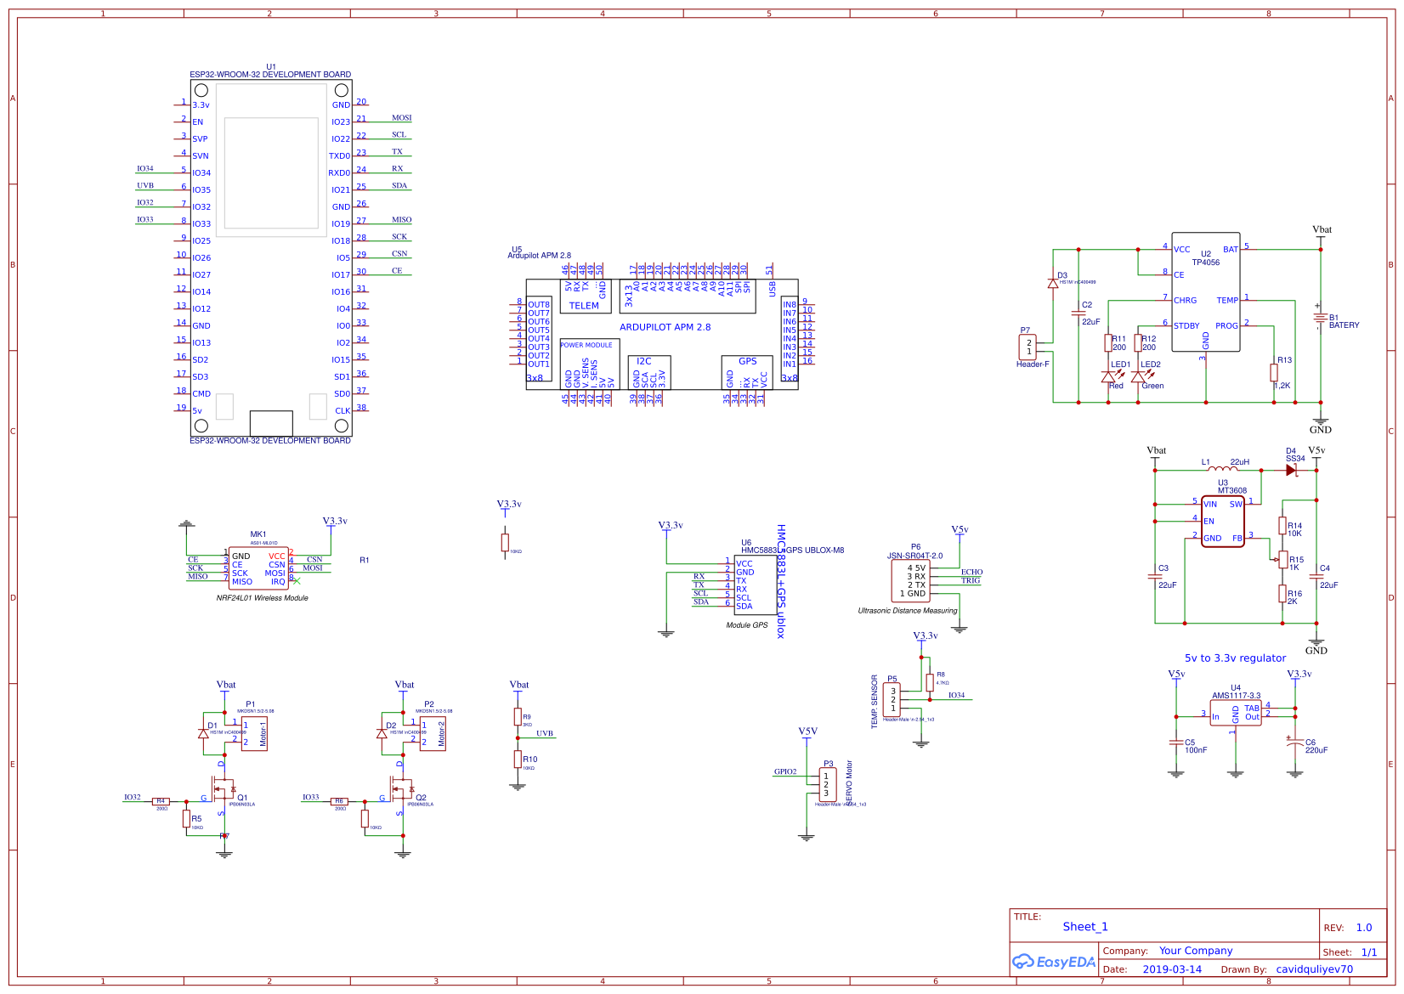Click the date 2019-03-14 field
1404x994 pixels.
click(x=1172, y=969)
